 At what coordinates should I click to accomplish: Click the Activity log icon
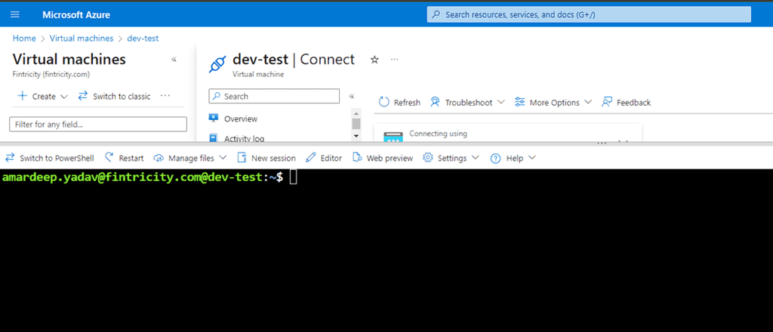pyautogui.click(x=213, y=138)
